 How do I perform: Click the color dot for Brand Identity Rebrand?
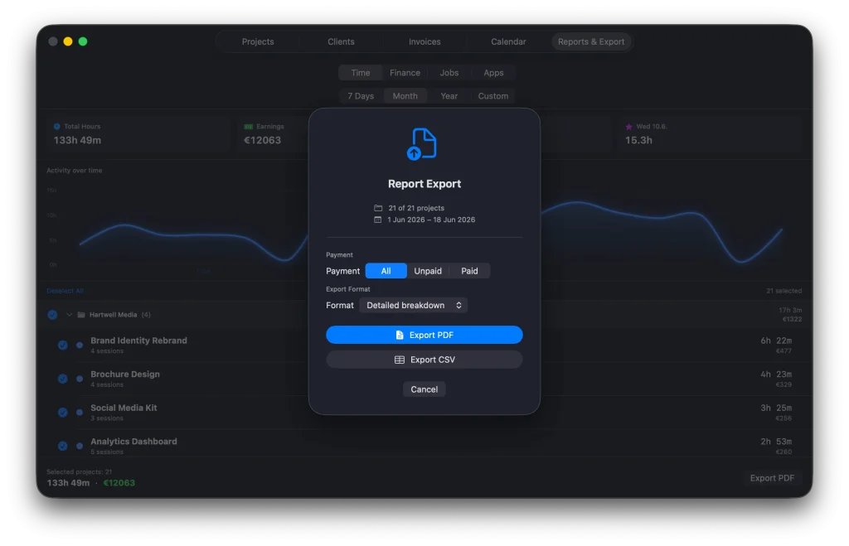pos(80,345)
